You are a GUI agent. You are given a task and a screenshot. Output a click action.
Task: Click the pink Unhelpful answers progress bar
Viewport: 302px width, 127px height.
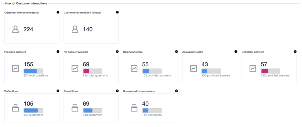click(265, 71)
